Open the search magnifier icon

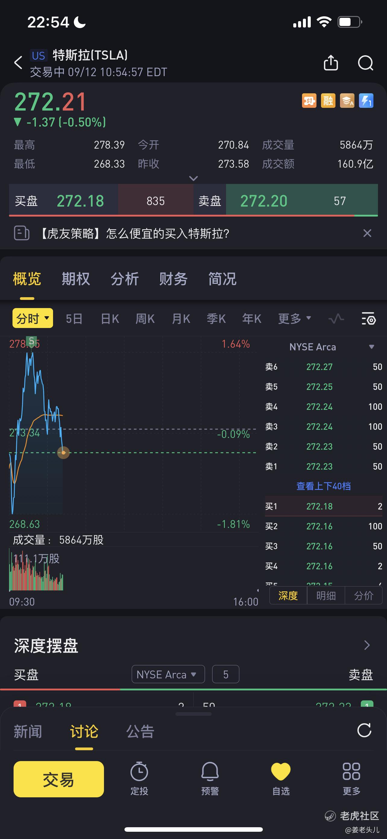(366, 63)
